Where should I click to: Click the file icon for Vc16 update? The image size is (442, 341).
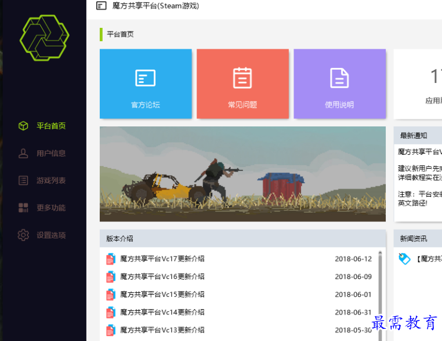(111, 277)
